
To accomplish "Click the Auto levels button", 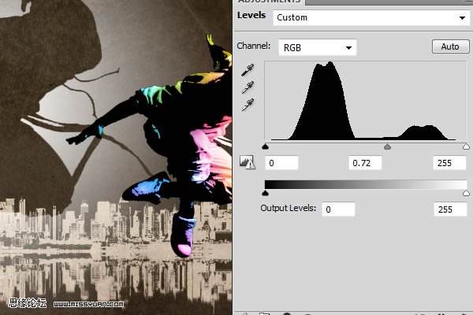I will click(450, 46).
